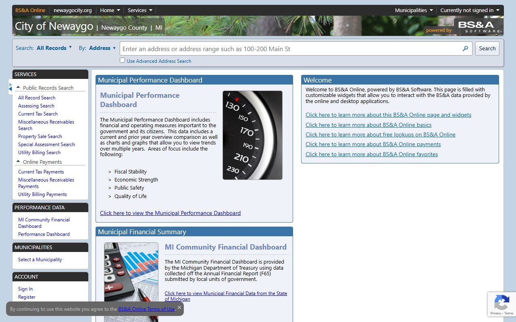Open the Municipalities dropdown menu
Screen dimensions: 516x322
414,10
